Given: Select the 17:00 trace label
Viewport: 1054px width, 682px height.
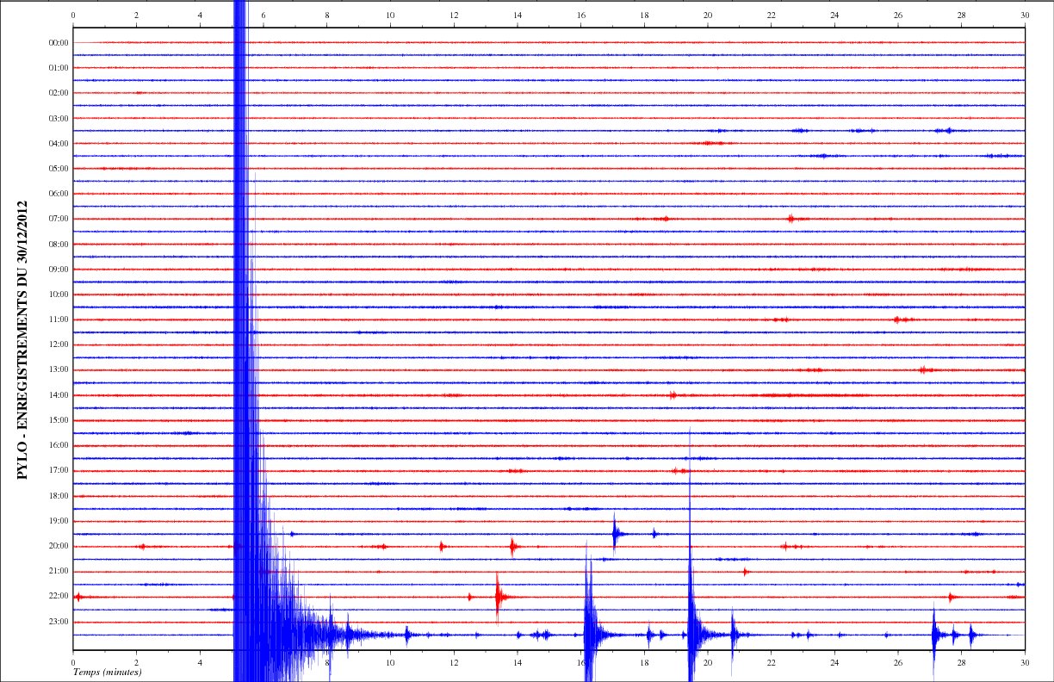Looking at the screenshot, I should click(59, 471).
